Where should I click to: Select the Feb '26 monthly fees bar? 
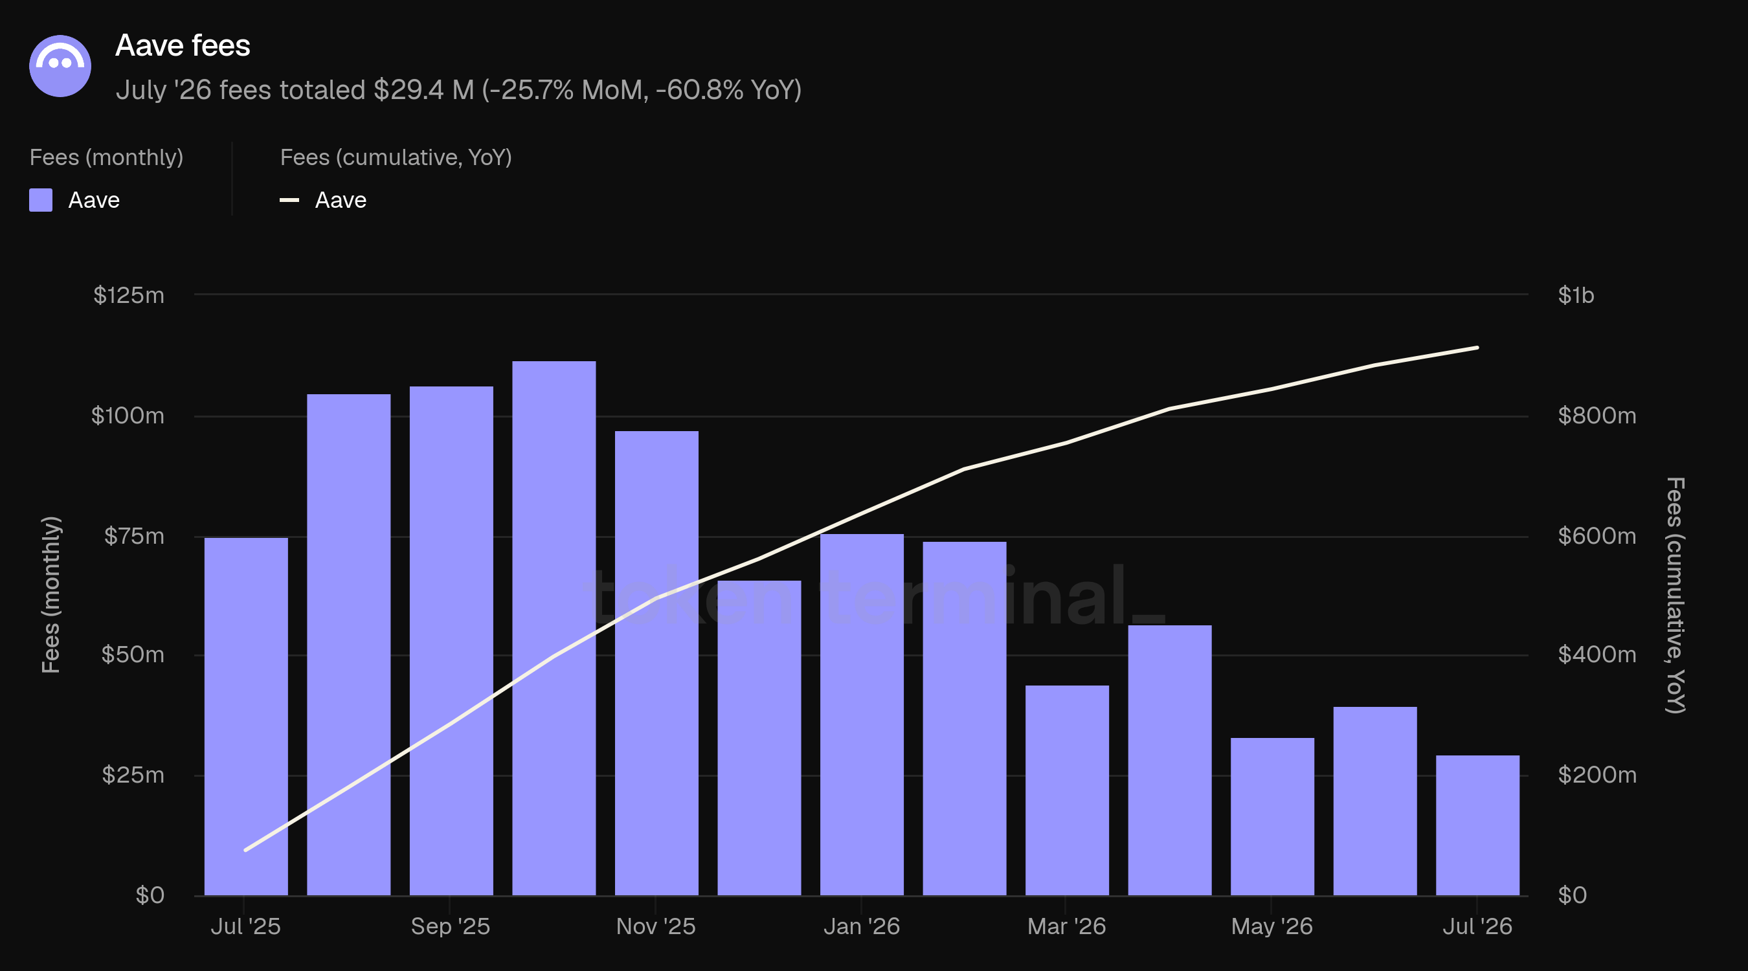pyautogui.click(x=965, y=719)
